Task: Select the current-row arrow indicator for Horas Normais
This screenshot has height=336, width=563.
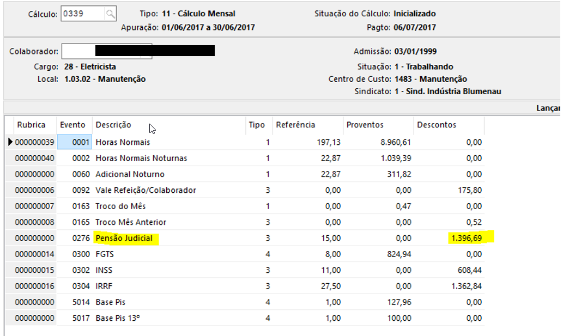Action: pyautogui.click(x=10, y=142)
